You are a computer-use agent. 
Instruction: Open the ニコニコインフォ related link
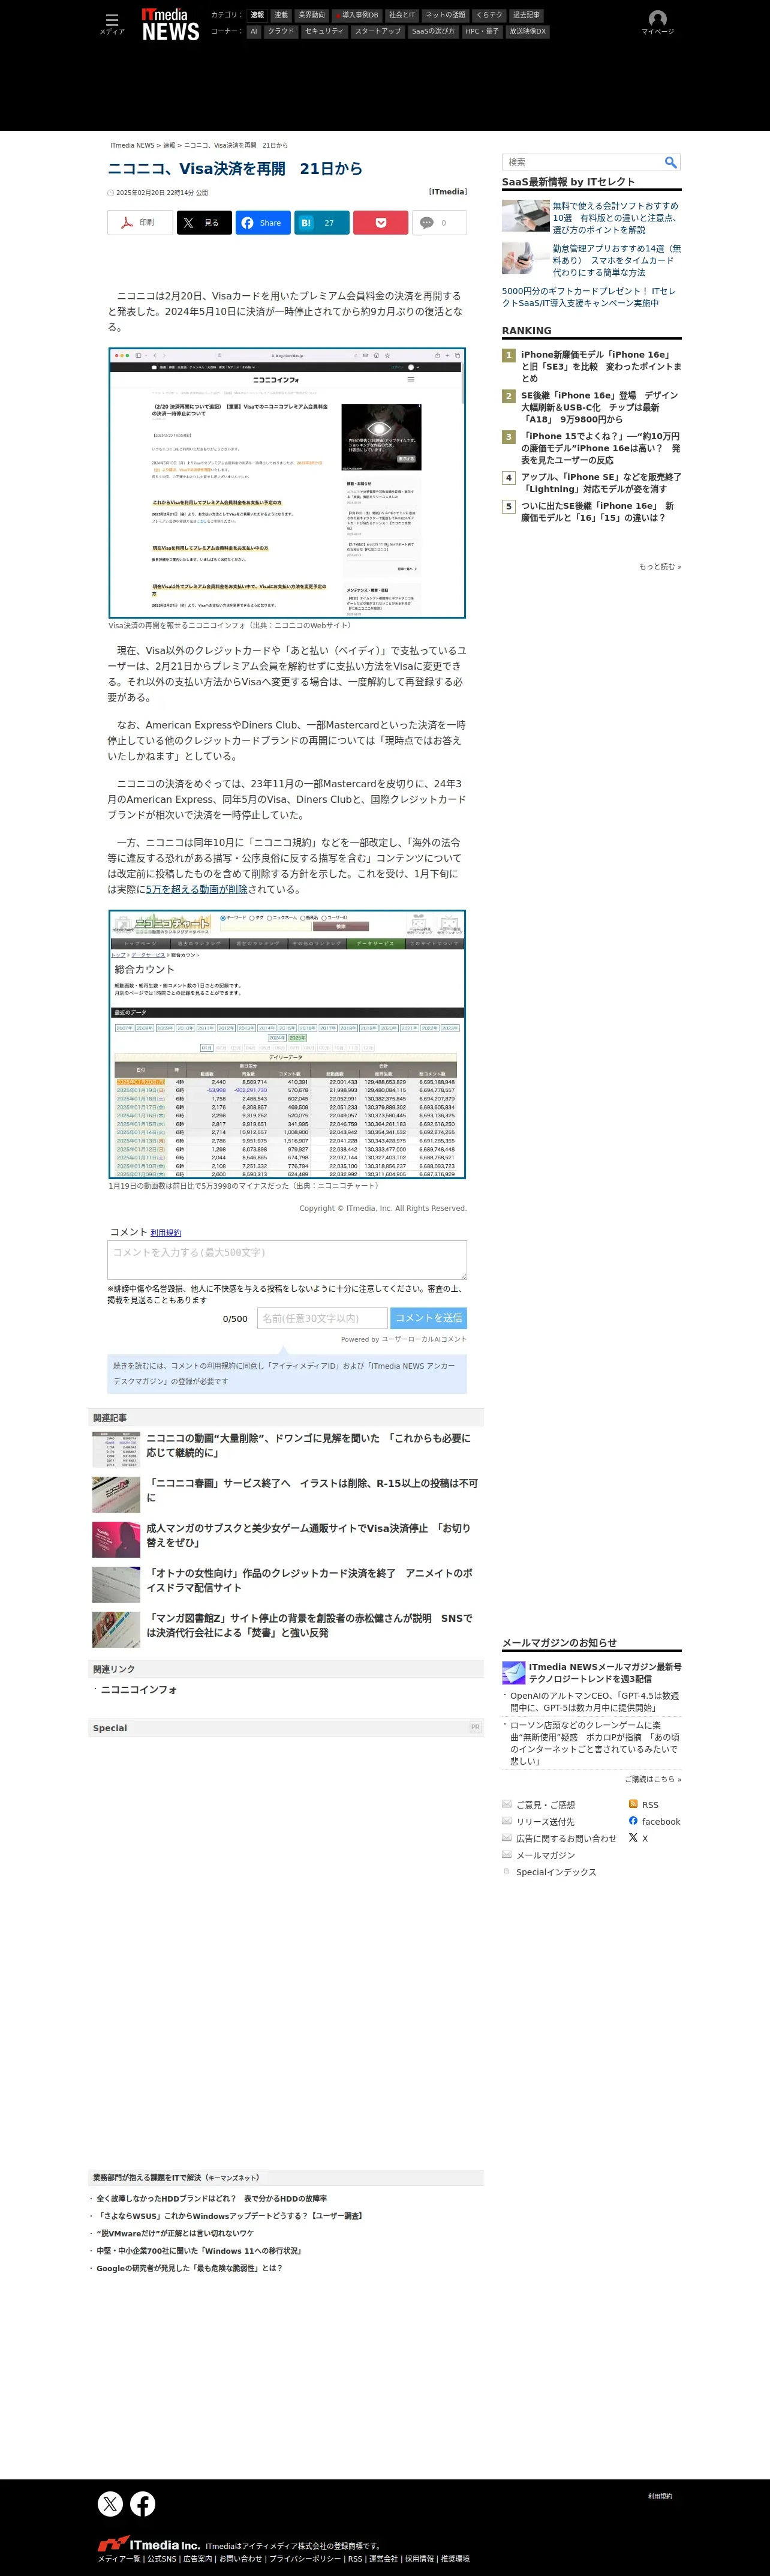[x=139, y=1690]
